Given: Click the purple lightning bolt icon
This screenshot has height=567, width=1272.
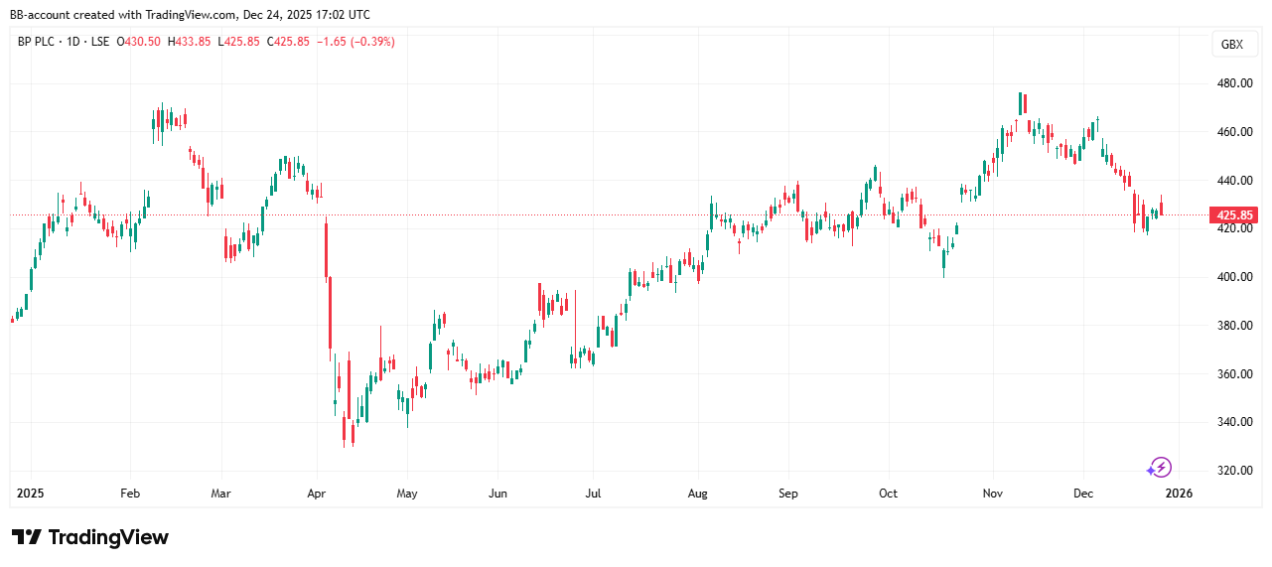Looking at the screenshot, I should point(1160,467).
